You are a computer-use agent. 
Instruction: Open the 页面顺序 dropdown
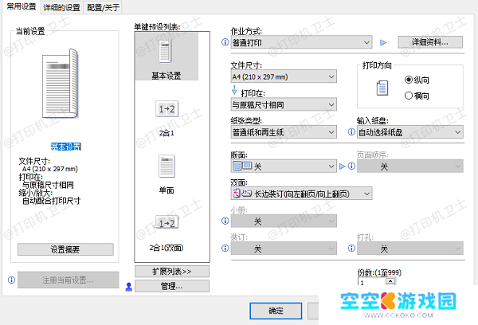click(410, 166)
